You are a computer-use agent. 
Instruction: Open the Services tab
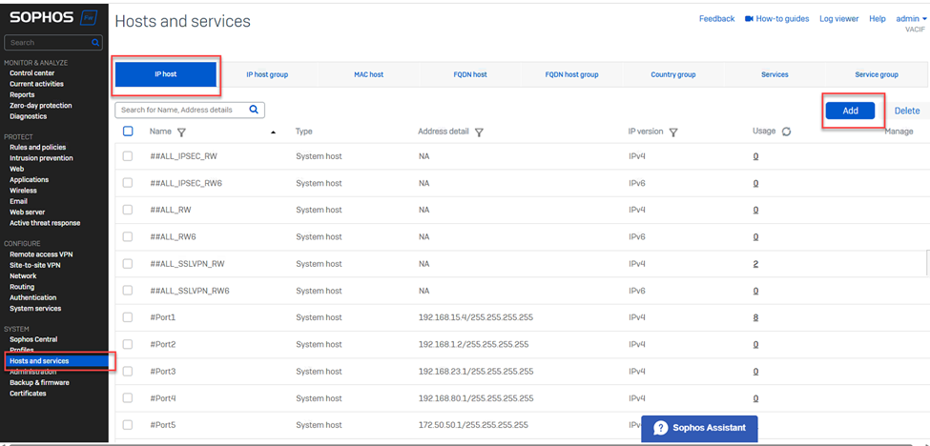(775, 74)
